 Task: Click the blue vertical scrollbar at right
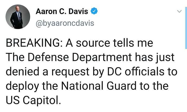[x=186, y=28]
